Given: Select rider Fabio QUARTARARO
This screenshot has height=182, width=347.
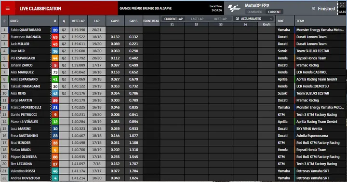Looking at the screenshot, I should [x=26, y=30].
